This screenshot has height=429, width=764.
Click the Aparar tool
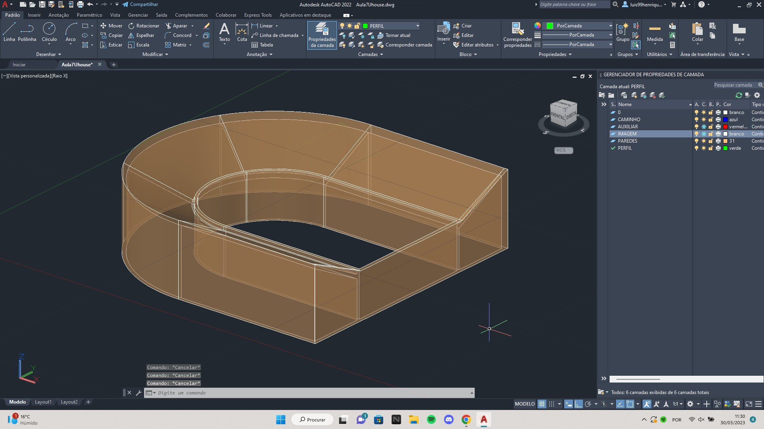point(176,26)
